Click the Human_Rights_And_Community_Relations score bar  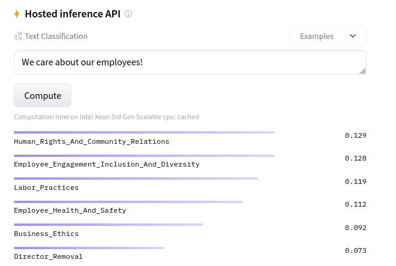coord(144,132)
